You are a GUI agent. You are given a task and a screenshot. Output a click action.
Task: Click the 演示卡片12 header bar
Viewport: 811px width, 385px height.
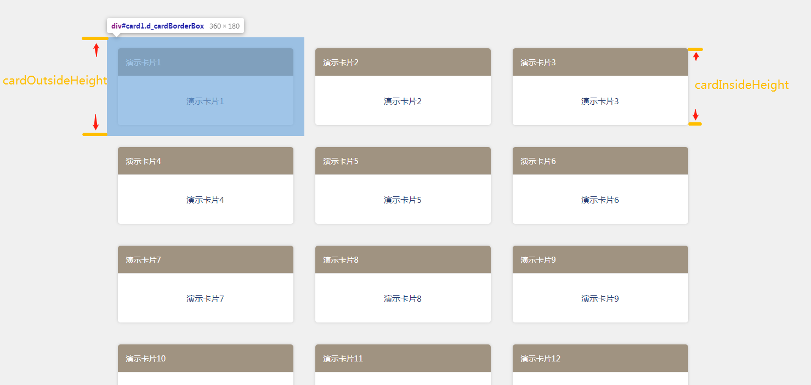(600, 358)
